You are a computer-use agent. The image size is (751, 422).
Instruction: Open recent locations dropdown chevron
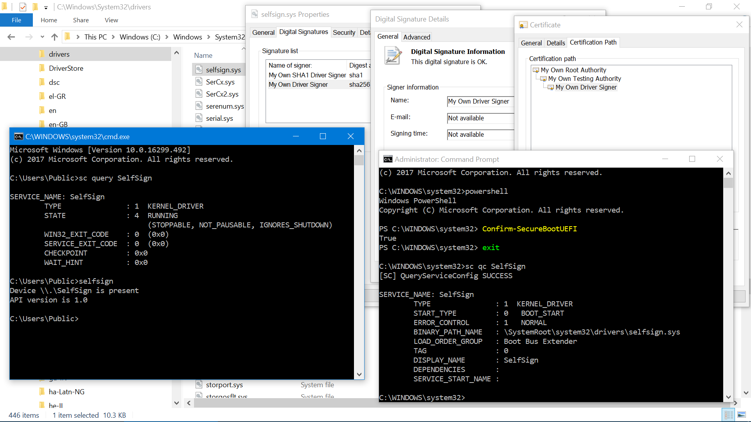[42, 37]
